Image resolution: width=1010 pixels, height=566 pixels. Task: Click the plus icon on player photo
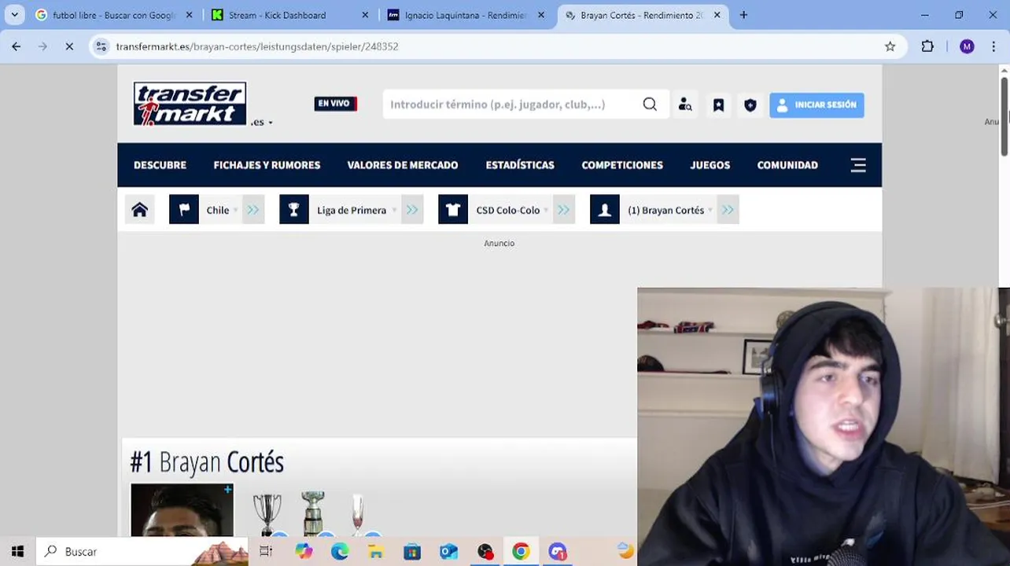(227, 490)
